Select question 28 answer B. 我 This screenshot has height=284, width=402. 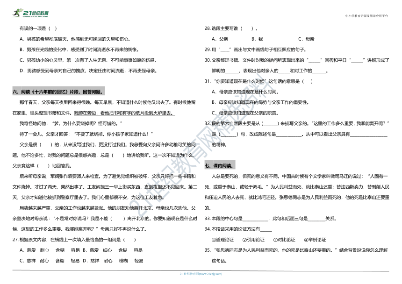click(x=257, y=39)
